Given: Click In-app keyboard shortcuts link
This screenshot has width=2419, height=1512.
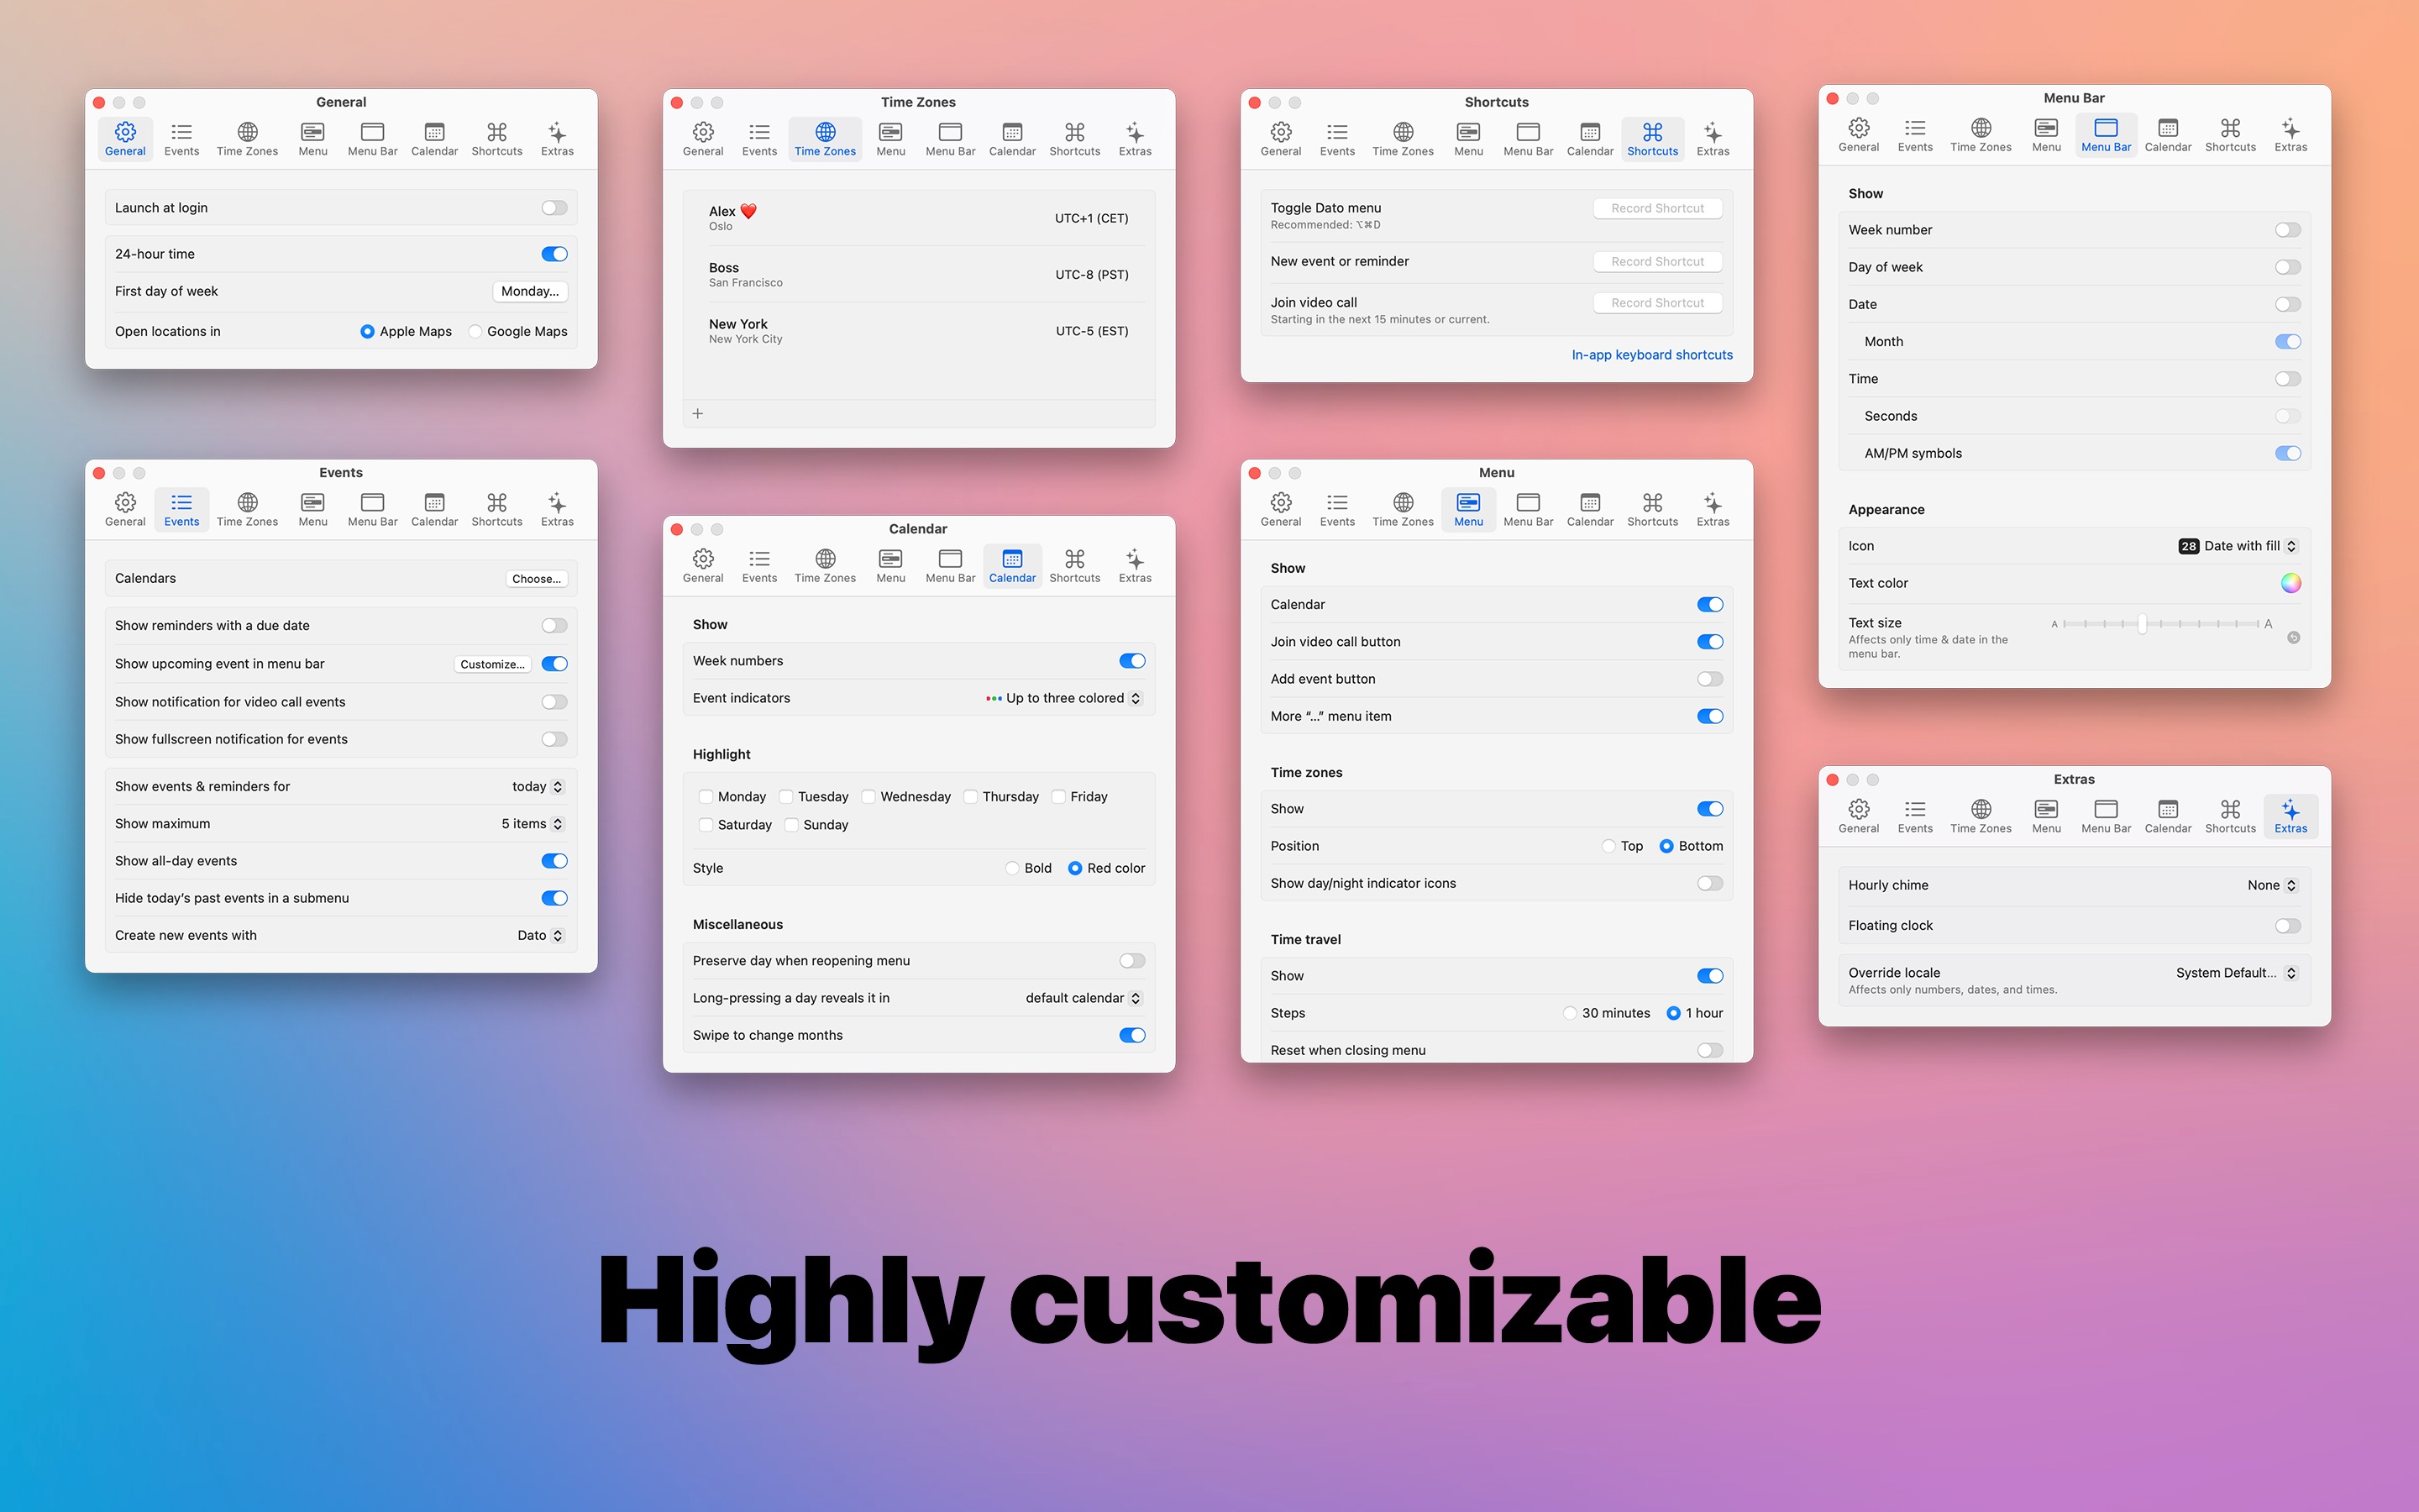Looking at the screenshot, I should [x=1651, y=354].
